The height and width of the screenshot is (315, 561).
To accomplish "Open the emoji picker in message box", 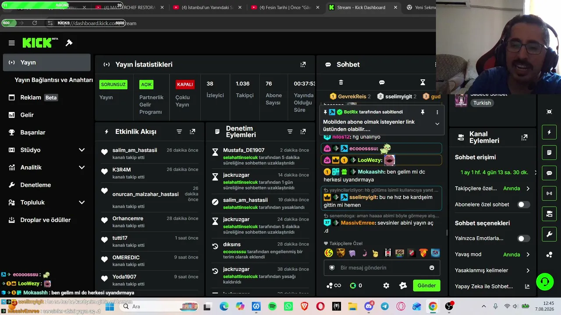I will point(432,268).
